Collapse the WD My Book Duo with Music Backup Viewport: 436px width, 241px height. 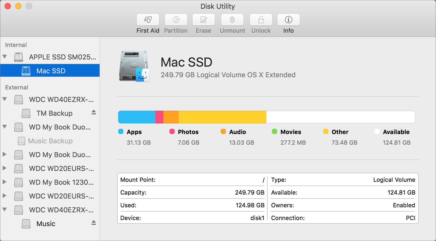click(5, 127)
